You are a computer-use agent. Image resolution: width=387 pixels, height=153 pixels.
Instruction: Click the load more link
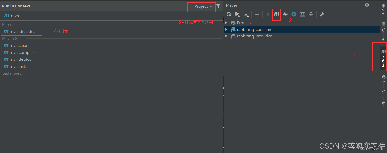[12, 73]
